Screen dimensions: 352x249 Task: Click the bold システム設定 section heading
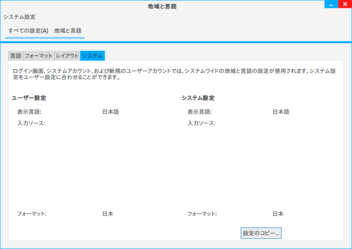[198, 98]
